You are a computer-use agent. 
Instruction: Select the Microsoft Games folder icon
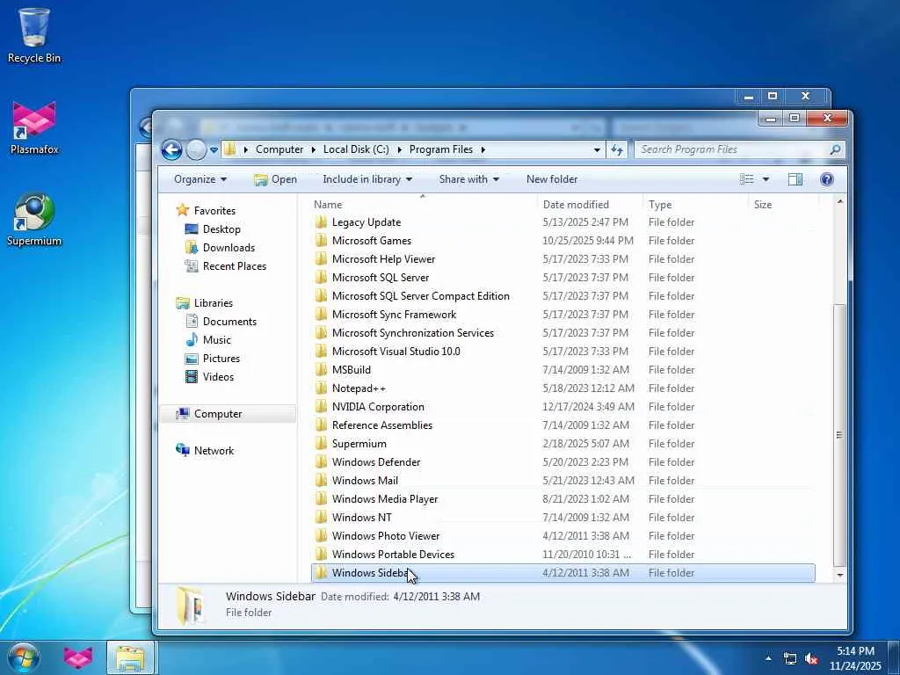click(322, 241)
